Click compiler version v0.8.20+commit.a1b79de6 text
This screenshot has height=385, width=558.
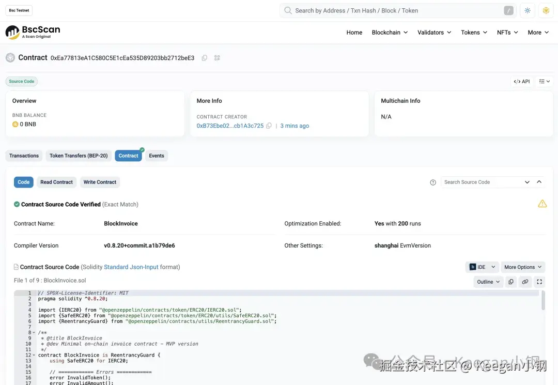139,245
